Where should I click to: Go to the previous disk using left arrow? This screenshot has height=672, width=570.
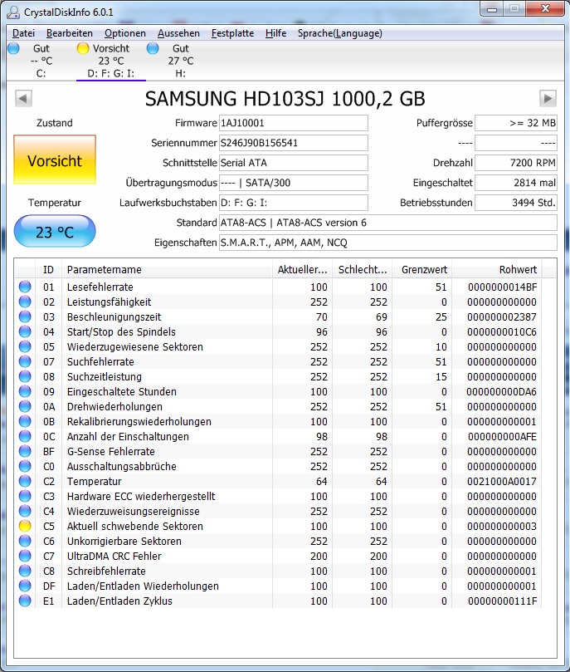[23, 99]
